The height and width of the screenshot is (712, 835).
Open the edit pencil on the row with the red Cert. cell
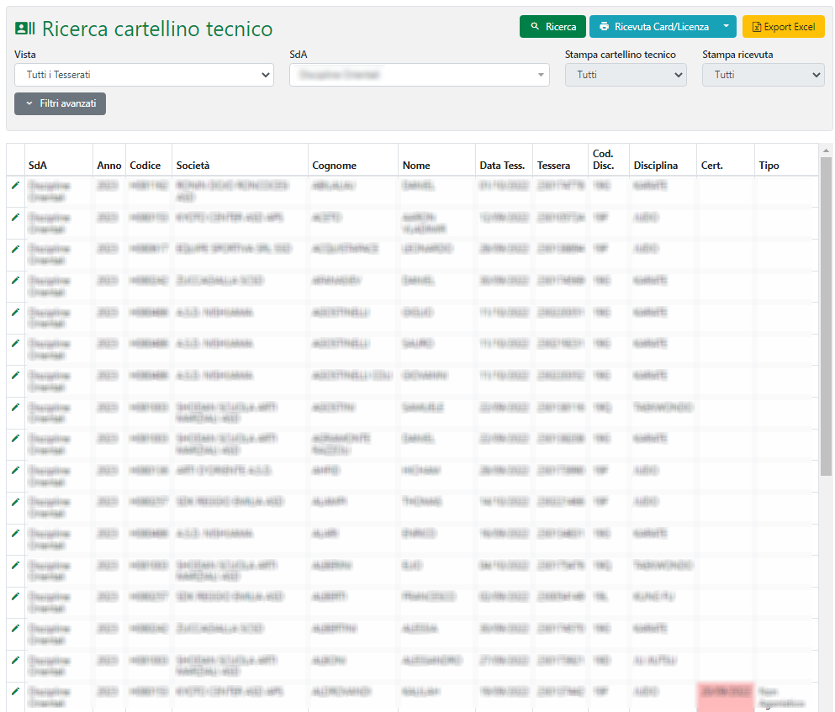[x=15, y=691]
